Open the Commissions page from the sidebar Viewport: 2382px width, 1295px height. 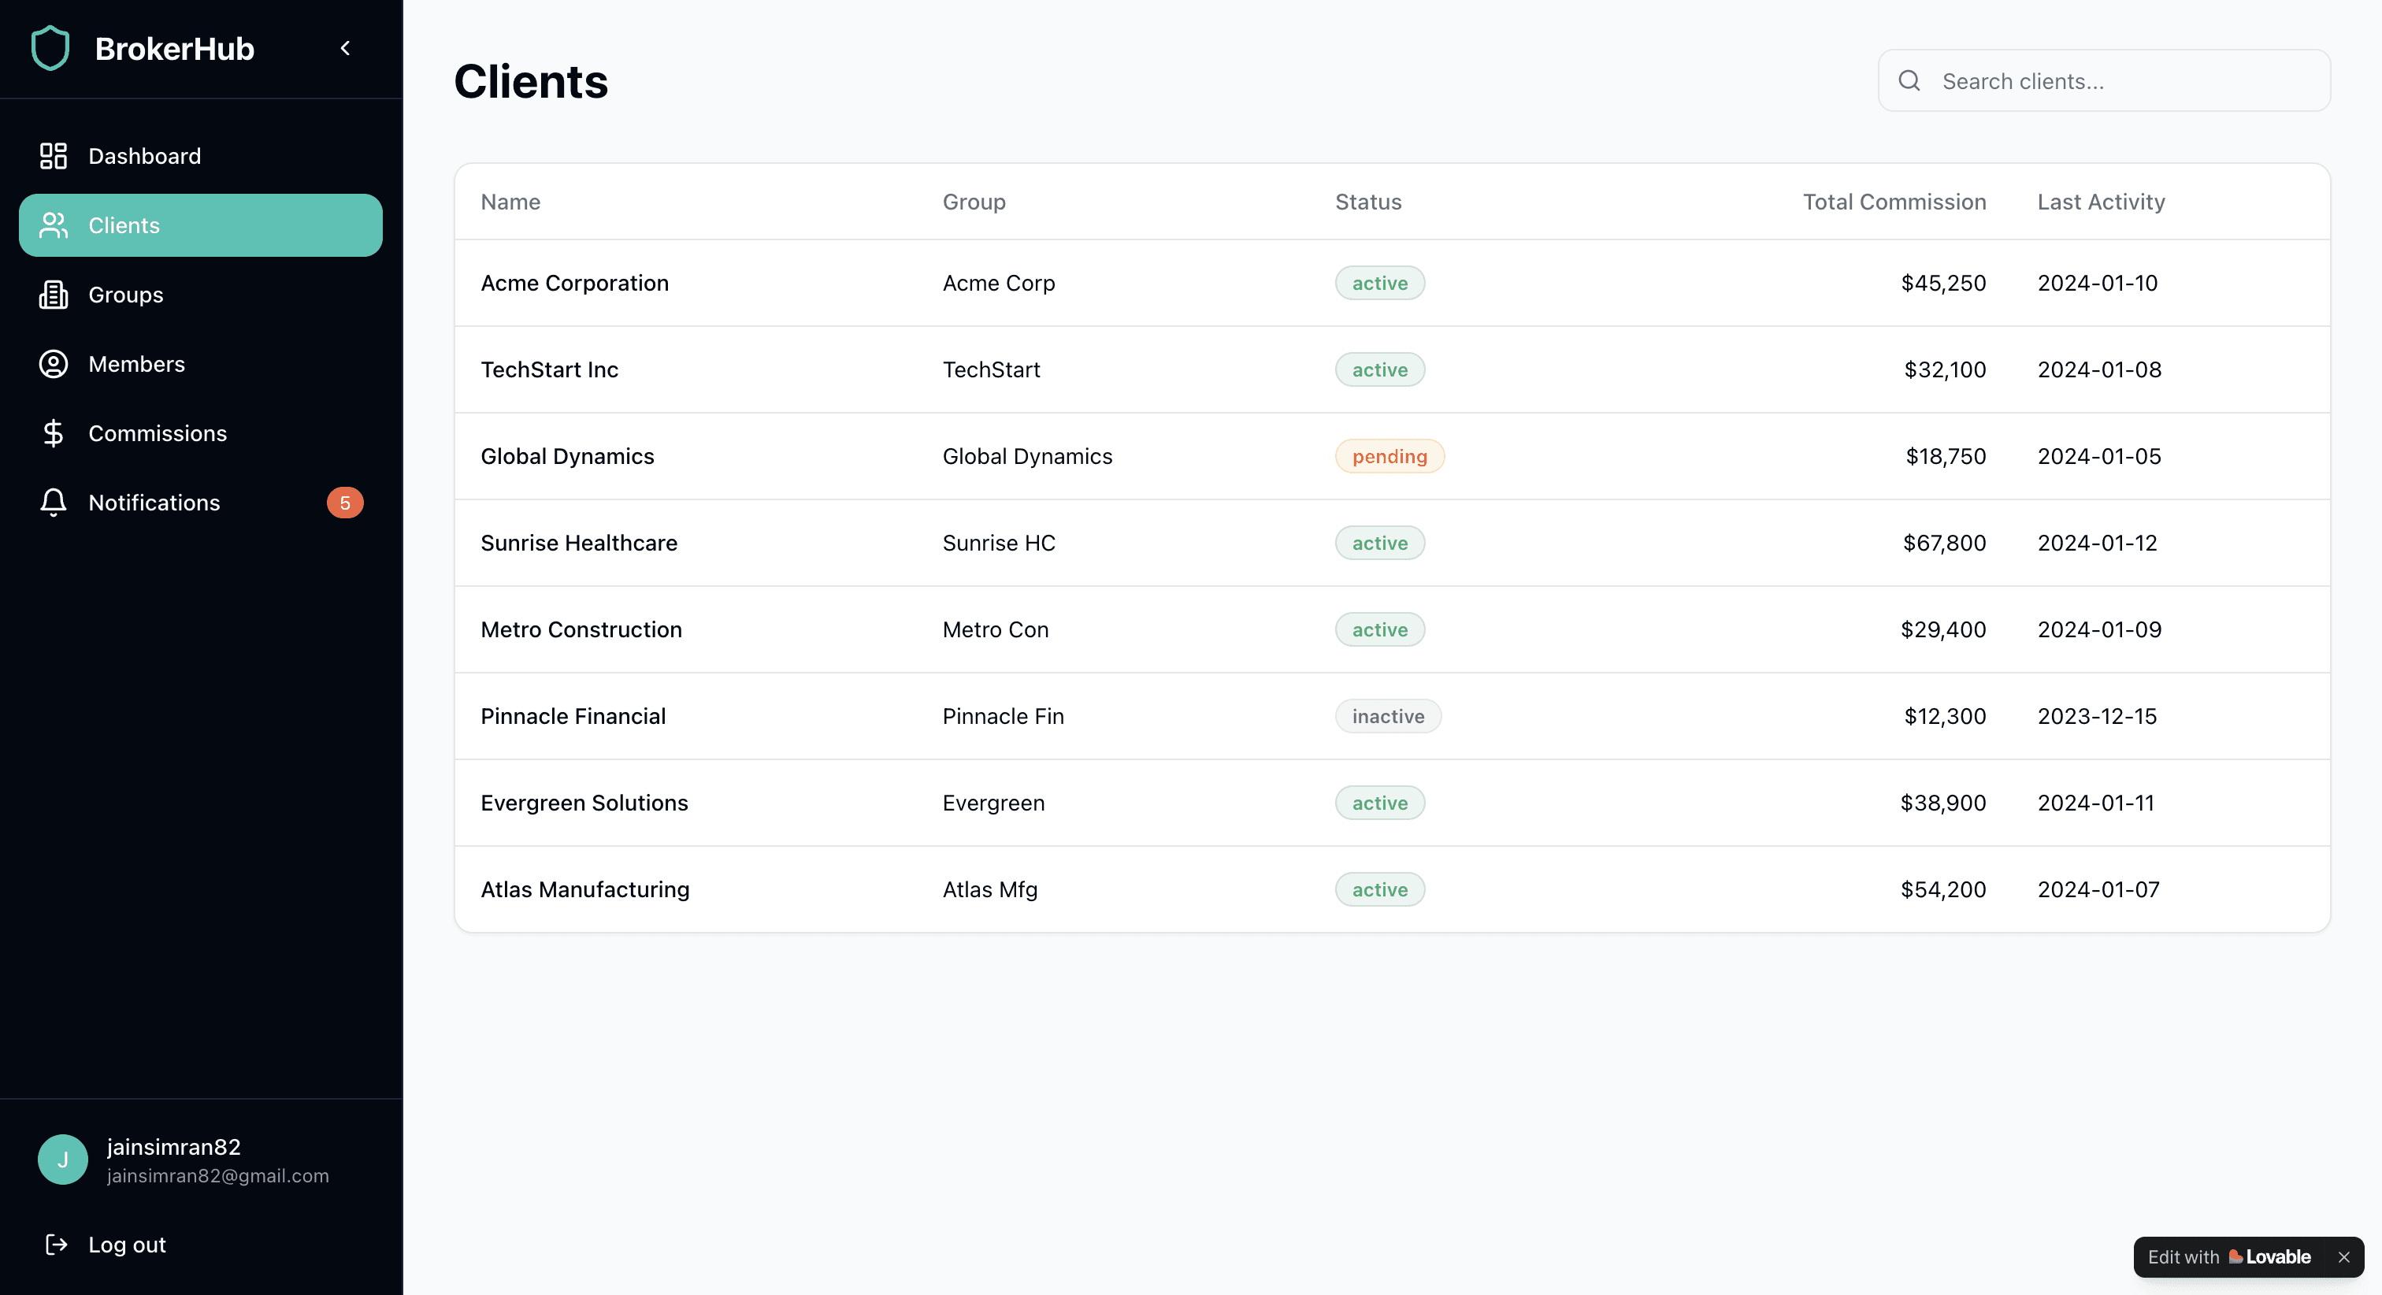point(158,433)
